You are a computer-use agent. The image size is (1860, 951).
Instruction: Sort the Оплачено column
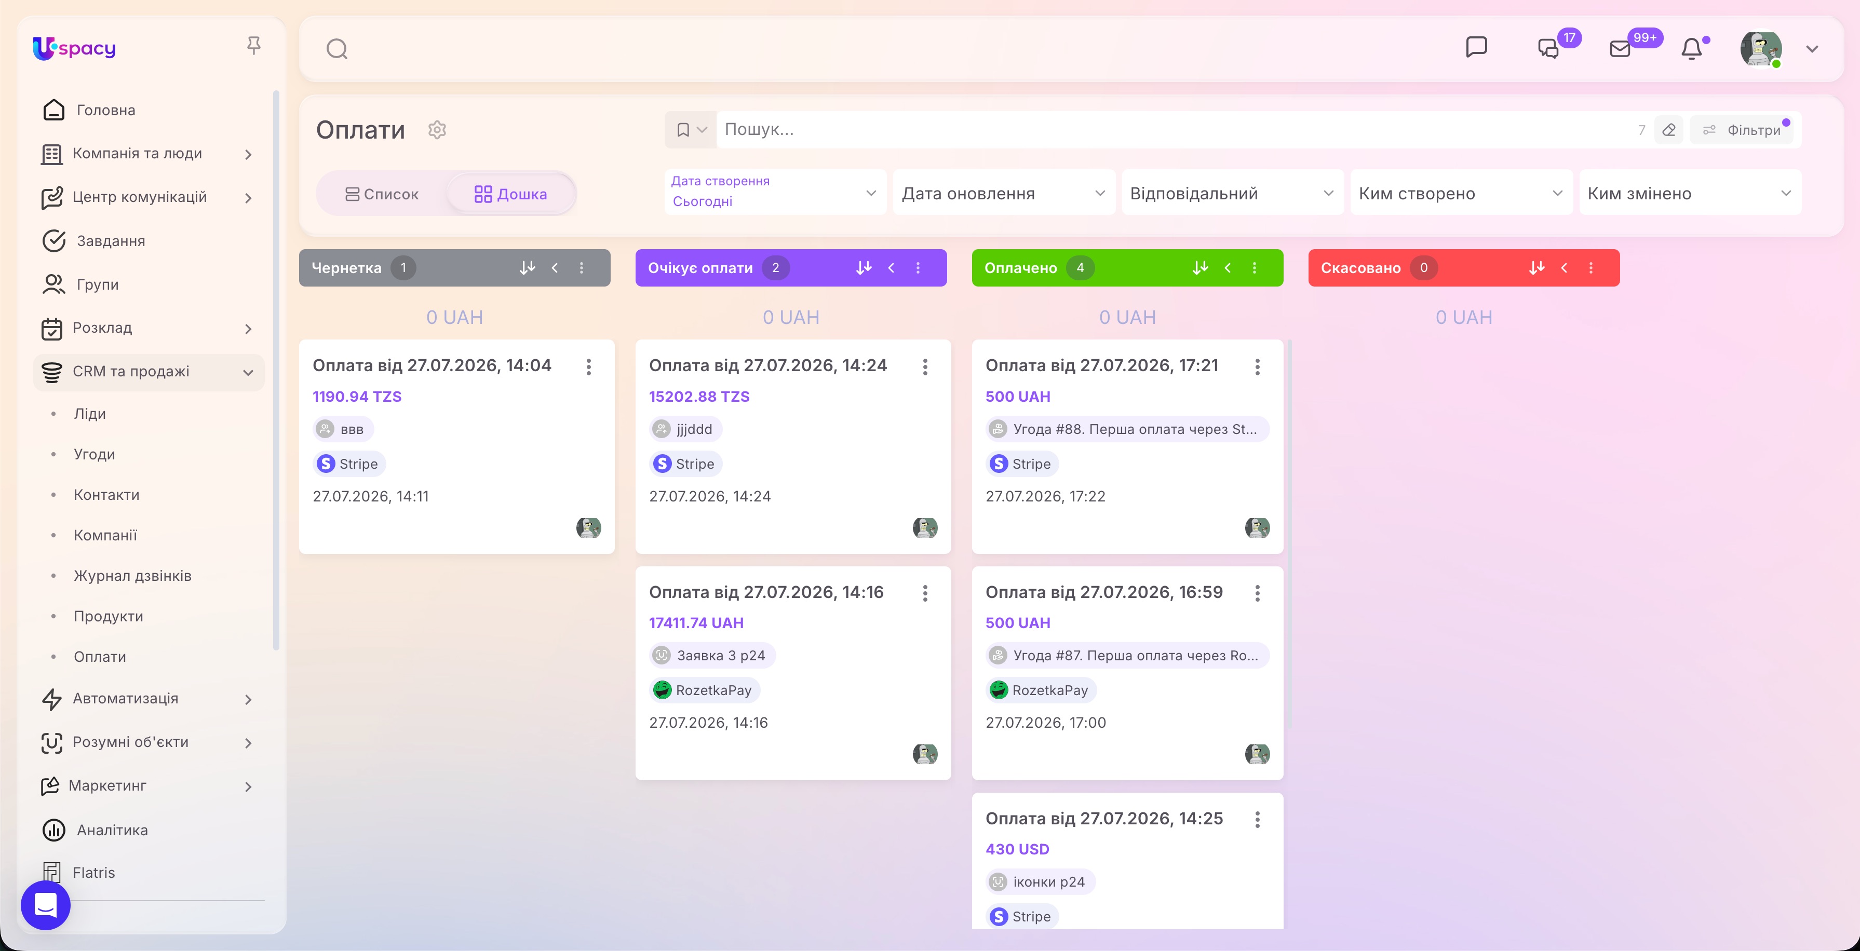[1200, 268]
